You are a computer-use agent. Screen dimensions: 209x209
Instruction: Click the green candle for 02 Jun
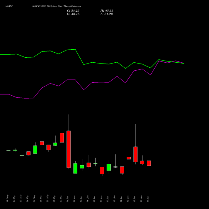[75, 168]
